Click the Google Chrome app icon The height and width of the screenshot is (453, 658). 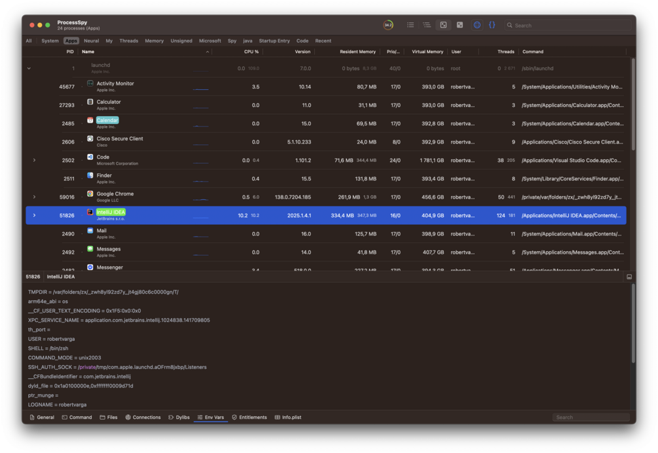click(90, 194)
